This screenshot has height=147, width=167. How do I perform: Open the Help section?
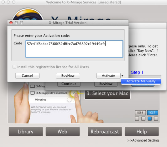click(x=142, y=131)
